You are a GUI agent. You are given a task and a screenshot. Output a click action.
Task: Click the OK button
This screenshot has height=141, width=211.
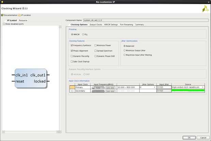[x=189, y=138]
